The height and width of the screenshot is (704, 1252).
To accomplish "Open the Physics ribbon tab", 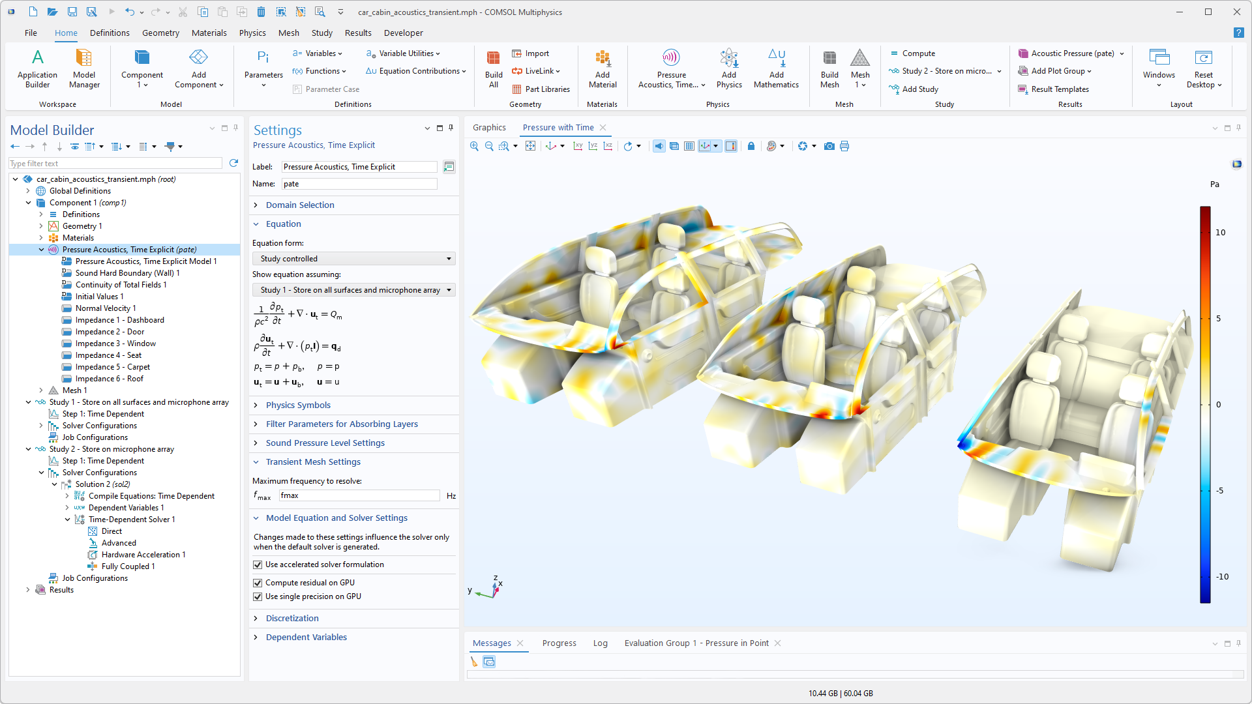I will coord(252,33).
